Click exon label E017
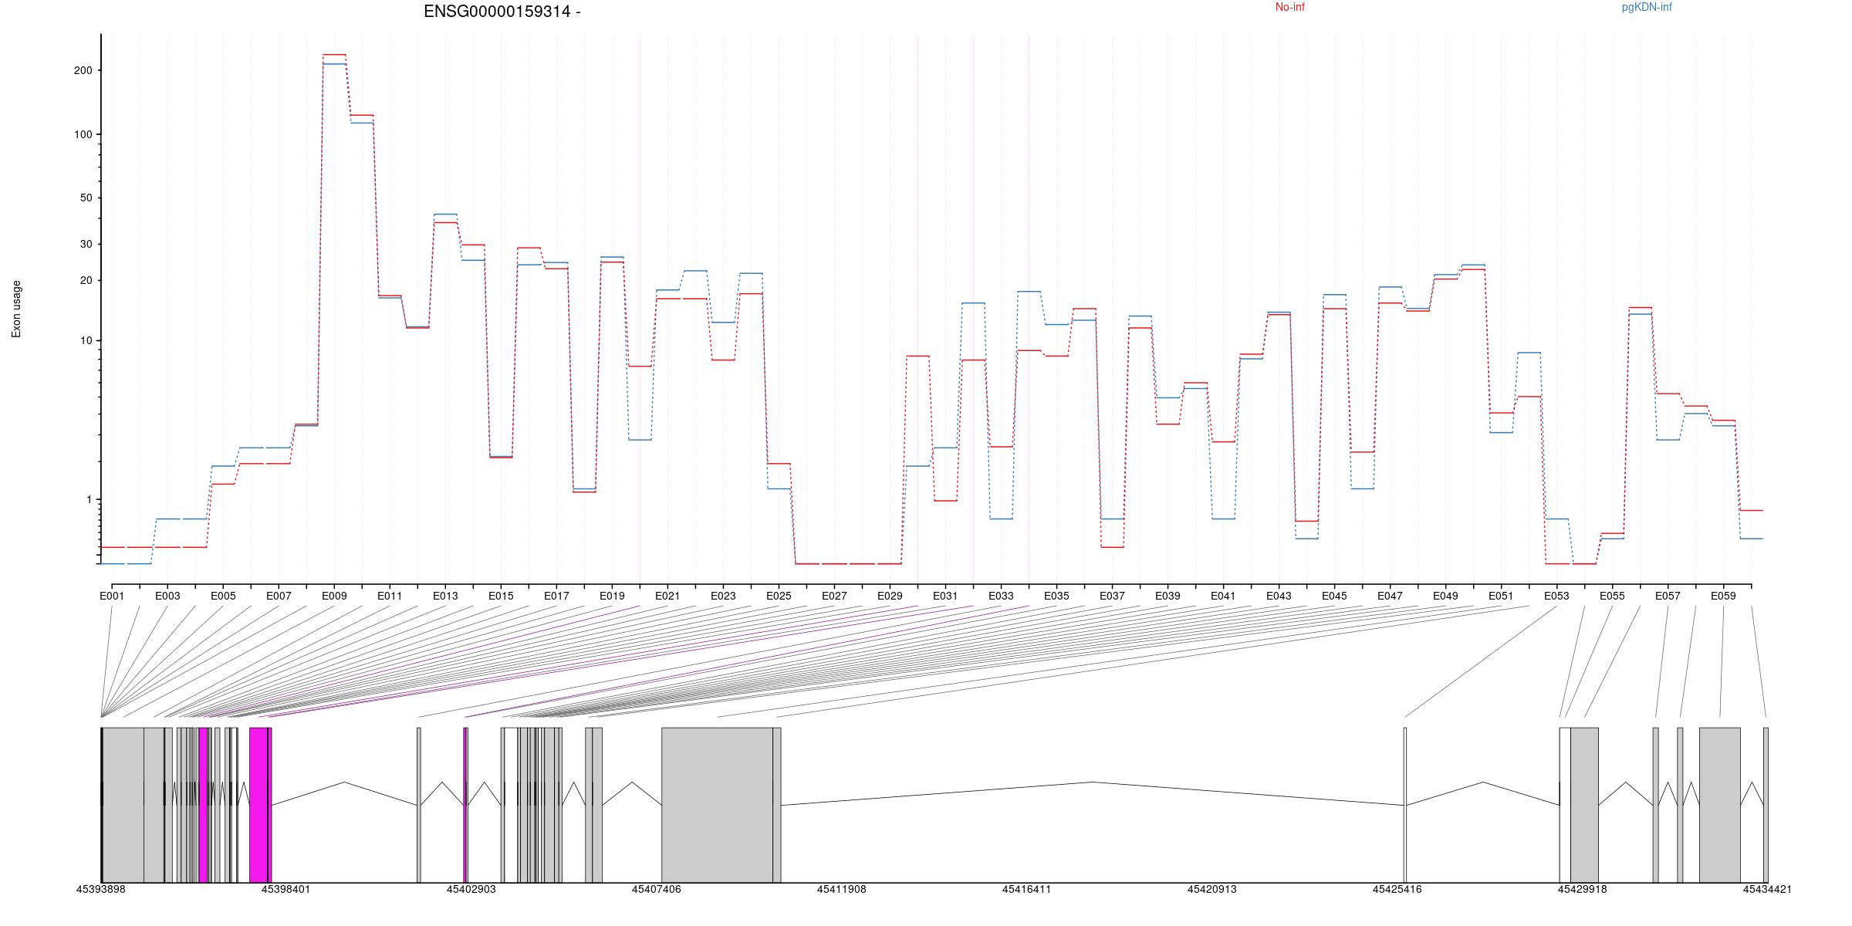 (556, 596)
